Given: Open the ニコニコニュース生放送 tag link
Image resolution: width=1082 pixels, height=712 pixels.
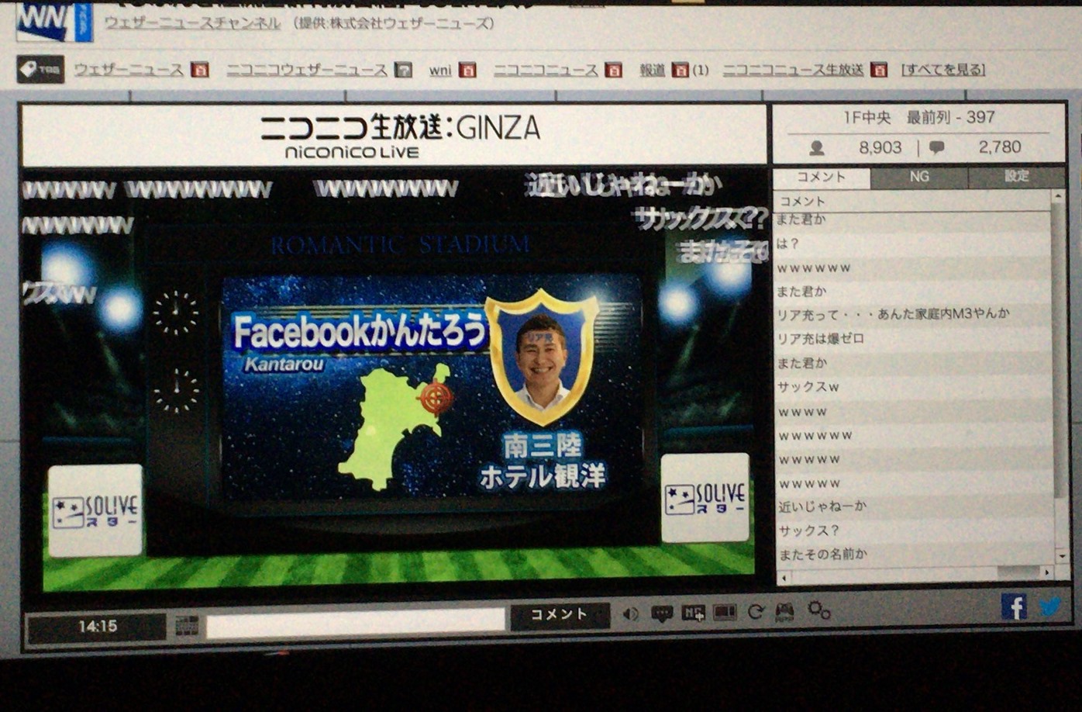Looking at the screenshot, I should (793, 70).
